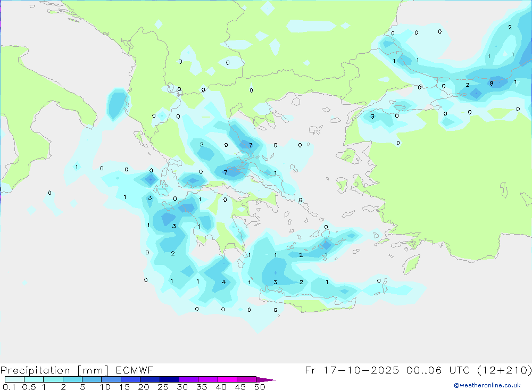Click the 15–20 mm legend swatch

(131, 379)
